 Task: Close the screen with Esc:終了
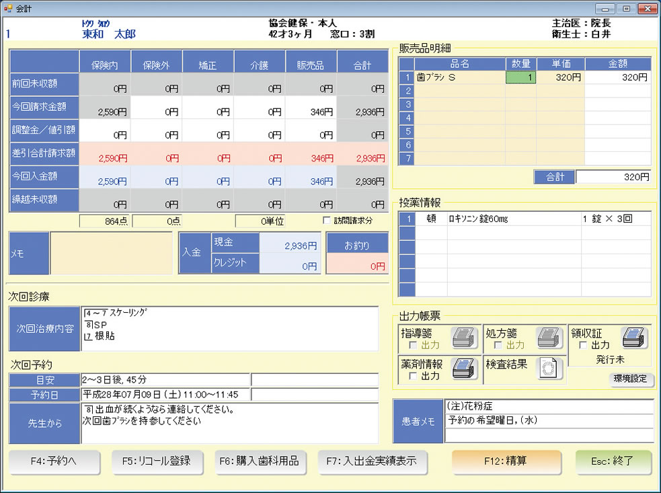tap(613, 462)
